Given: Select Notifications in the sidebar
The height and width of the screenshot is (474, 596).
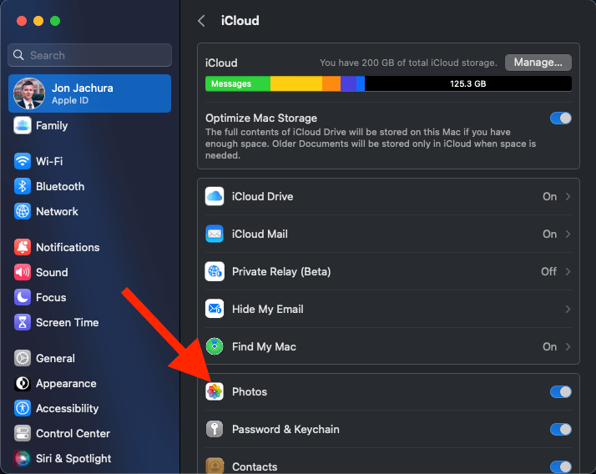Looking at the screenshot, I should coord(67,247).
